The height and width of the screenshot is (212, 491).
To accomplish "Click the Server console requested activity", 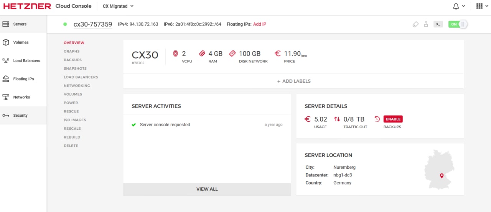I will click(x=165, y=125).
